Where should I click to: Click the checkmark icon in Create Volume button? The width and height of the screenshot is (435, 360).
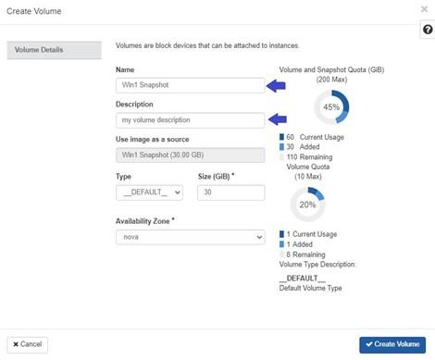pos(369,344)
